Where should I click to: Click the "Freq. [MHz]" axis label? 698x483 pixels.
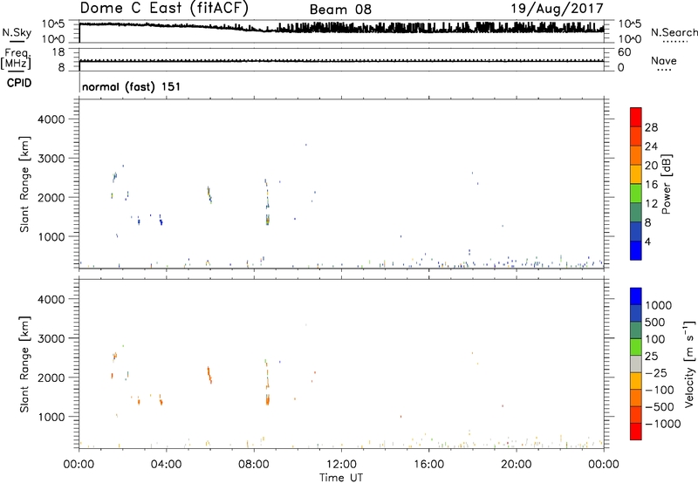[16, 58]
